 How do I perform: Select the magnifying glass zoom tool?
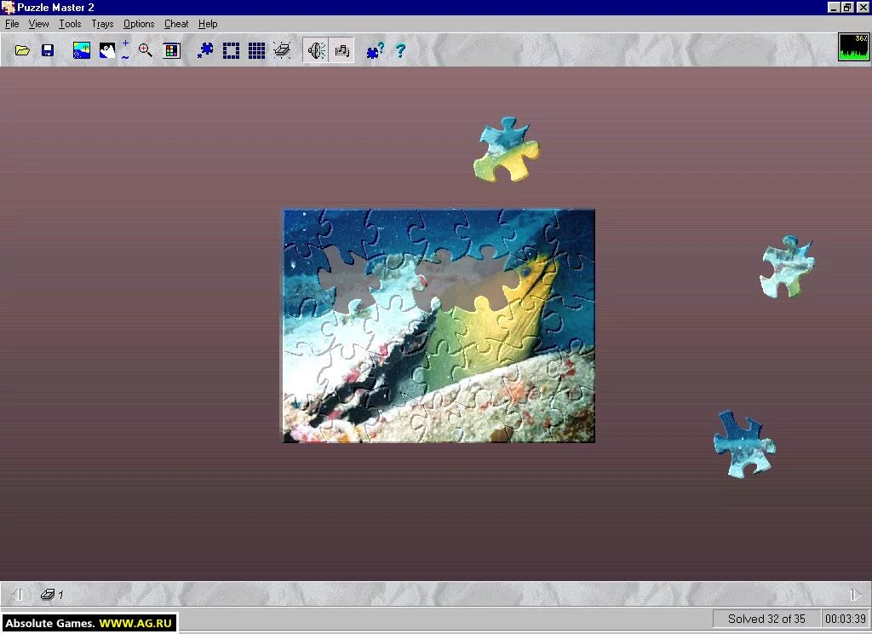145,50
